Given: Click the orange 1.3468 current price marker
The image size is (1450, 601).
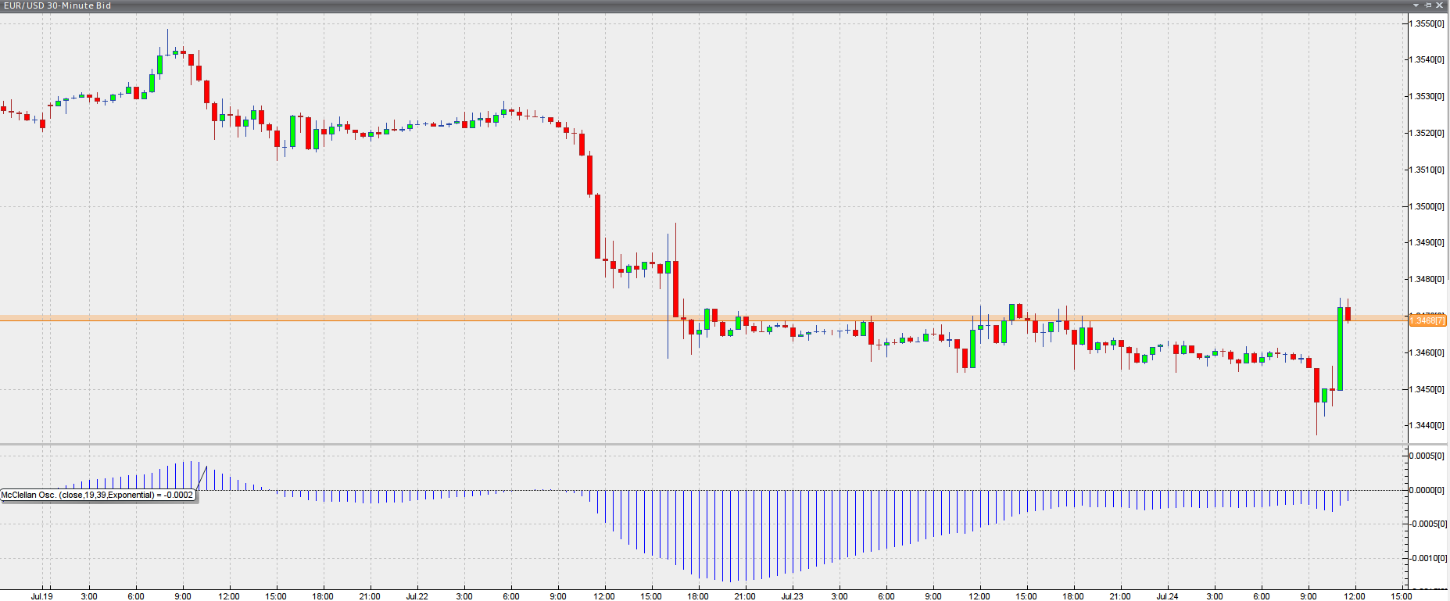Looking at the screenshot, I should pyautogui.click(x=1427, y=320).
